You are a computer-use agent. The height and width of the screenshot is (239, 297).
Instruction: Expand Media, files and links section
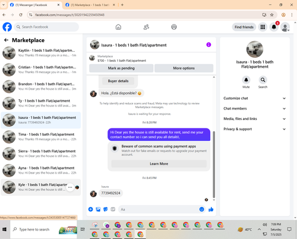click(x=255, y=119)
